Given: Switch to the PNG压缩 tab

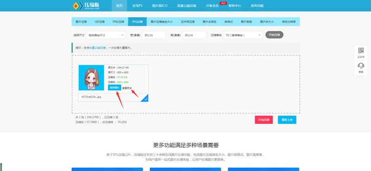Looking at the screenshot, I should 118,22.
